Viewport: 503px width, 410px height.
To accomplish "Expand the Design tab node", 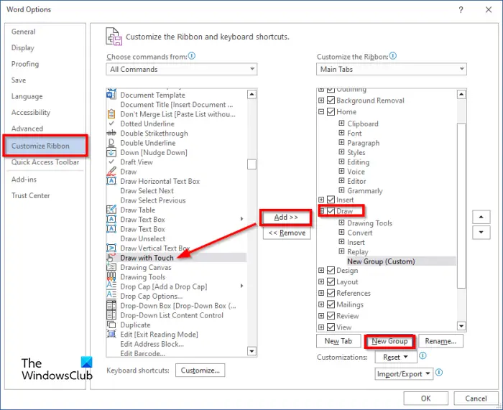I will click(321, 270).
